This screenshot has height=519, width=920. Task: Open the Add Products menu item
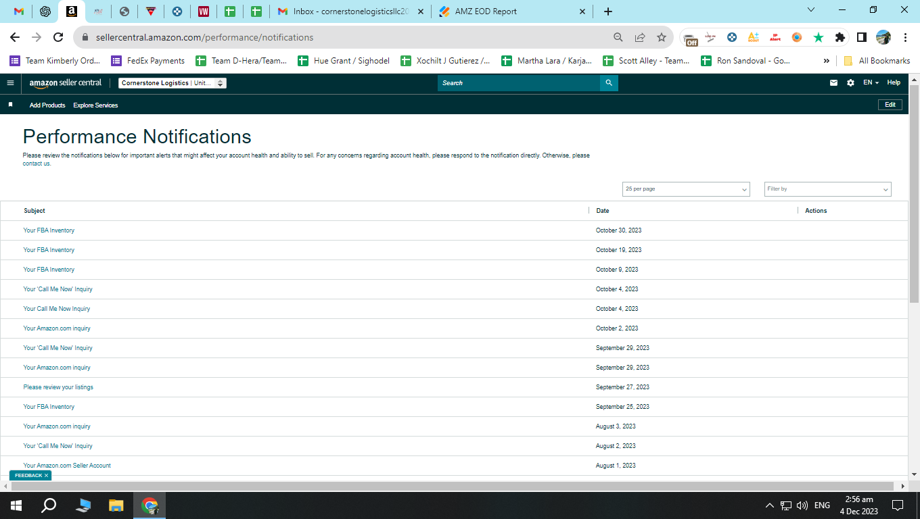pyautogui.click(x=47, y=105)
